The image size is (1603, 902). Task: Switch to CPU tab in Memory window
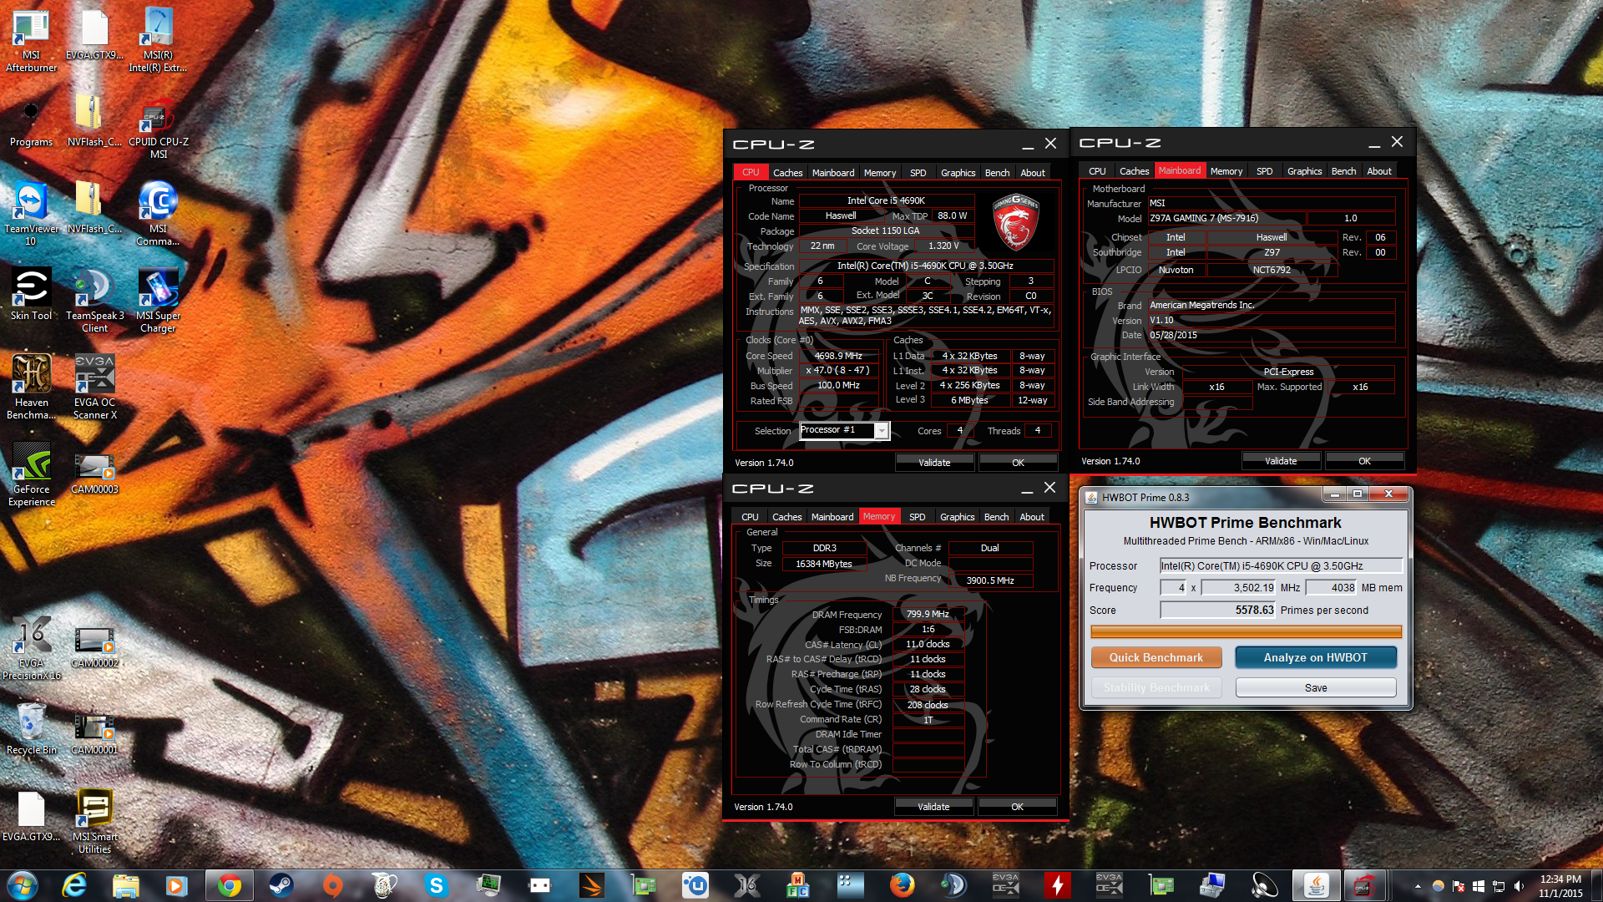750,517
